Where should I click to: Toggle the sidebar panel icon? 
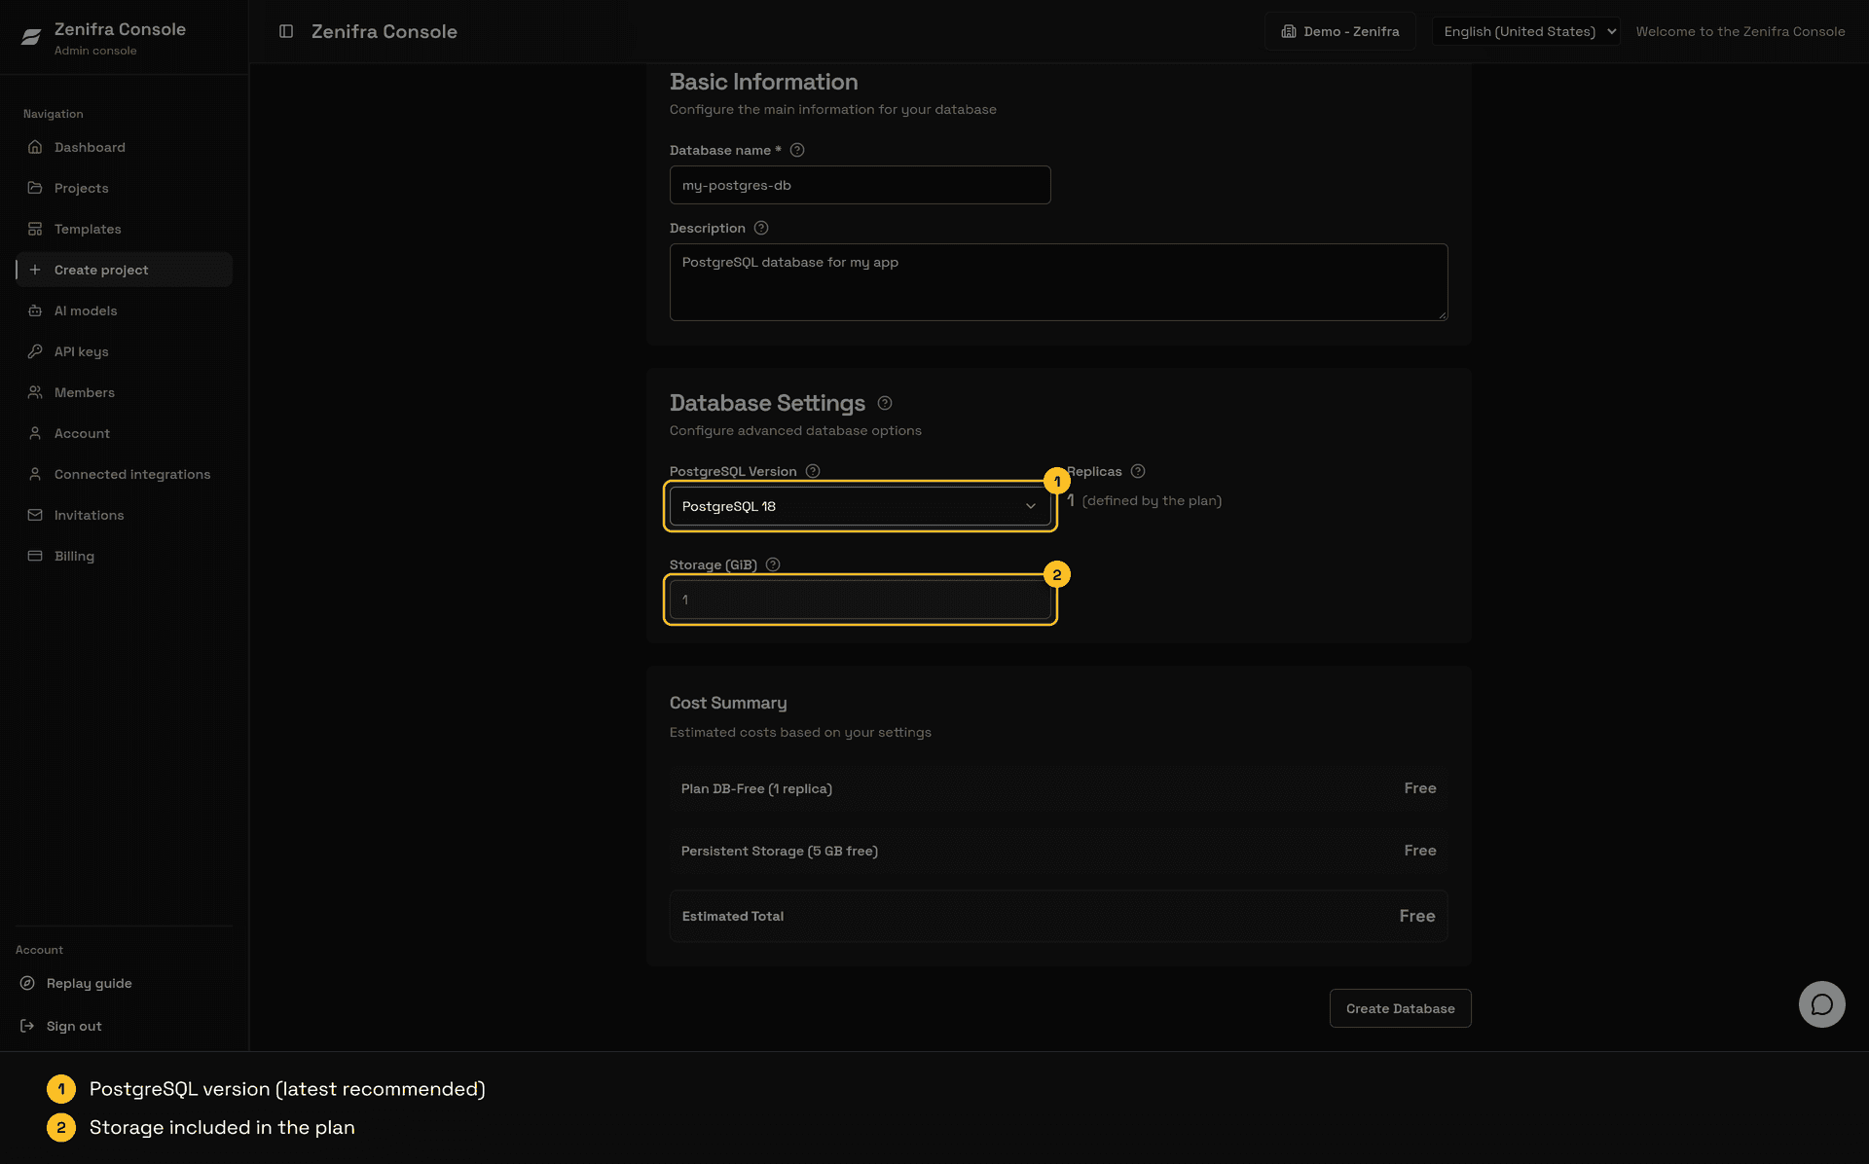(286, 31)
